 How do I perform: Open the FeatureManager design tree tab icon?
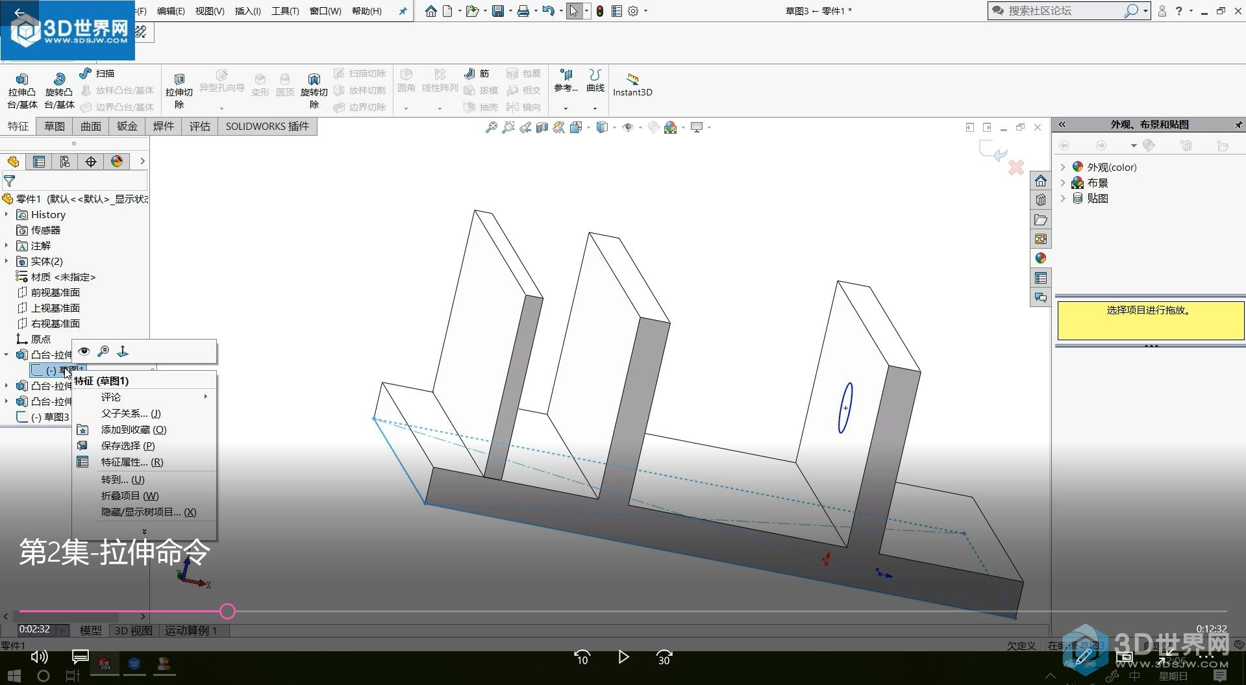(13, 162)
